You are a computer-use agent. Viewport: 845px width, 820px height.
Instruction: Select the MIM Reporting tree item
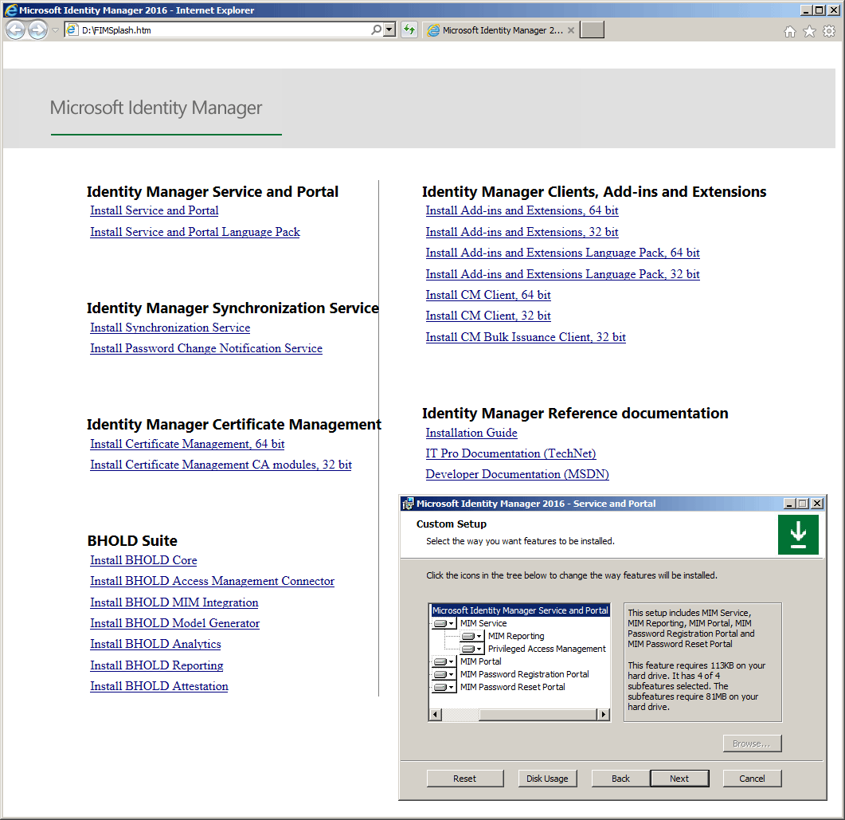point(516,636)
